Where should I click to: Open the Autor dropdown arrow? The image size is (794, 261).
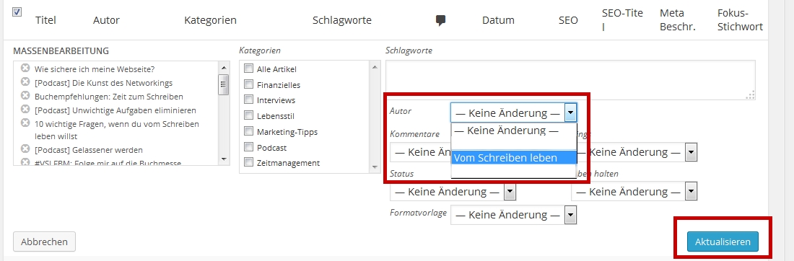pos(571,112)
